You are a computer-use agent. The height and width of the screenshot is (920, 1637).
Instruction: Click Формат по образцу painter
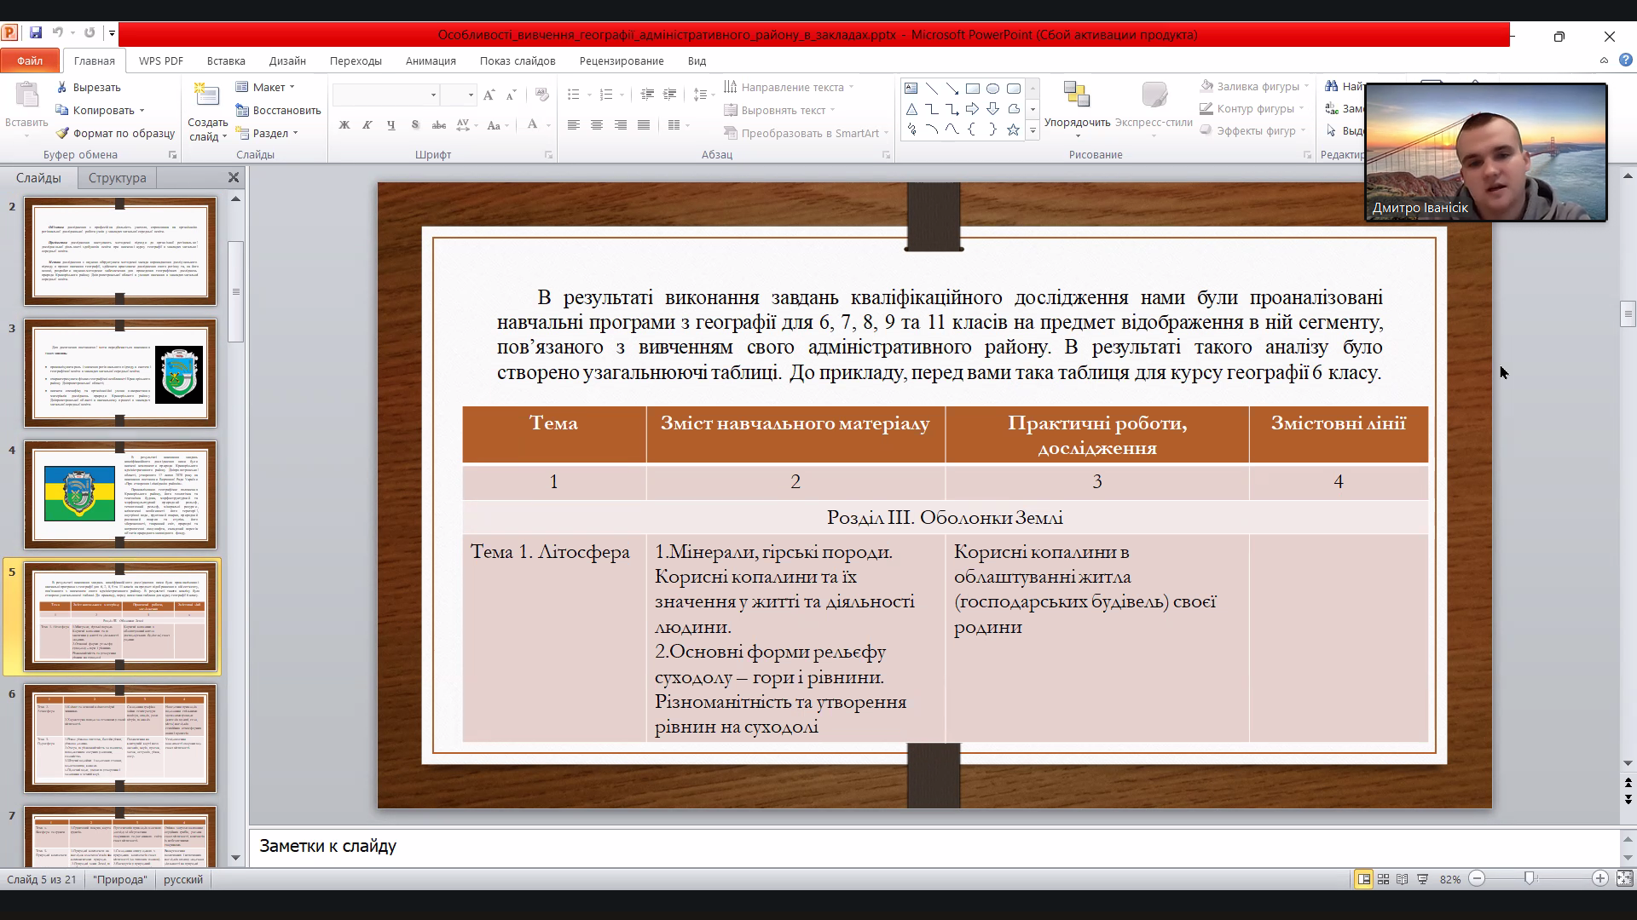pyautogui.click(x=115, y=133)
